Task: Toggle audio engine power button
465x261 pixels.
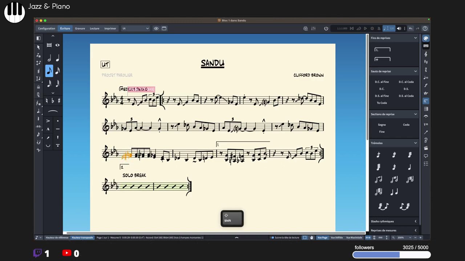Action: (x=326, y=28)
